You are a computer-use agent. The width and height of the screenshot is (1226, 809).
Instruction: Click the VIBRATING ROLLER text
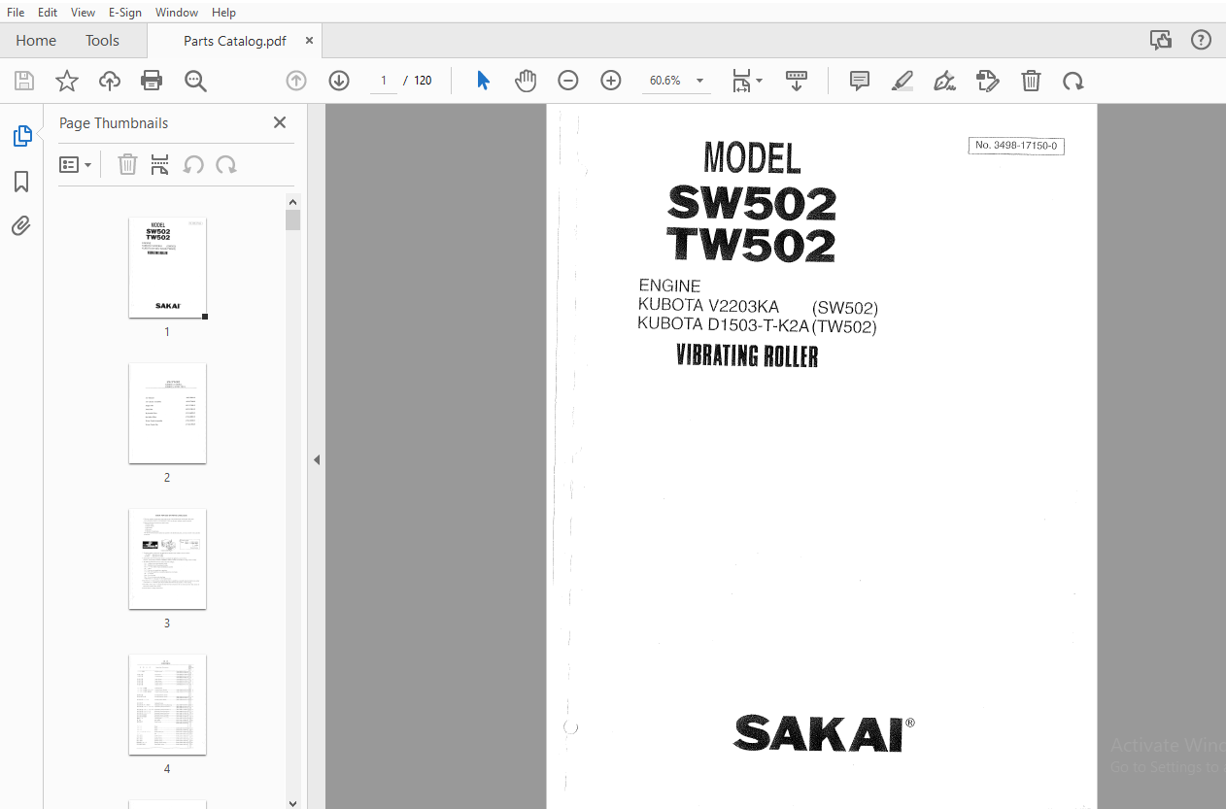(747, 356)
